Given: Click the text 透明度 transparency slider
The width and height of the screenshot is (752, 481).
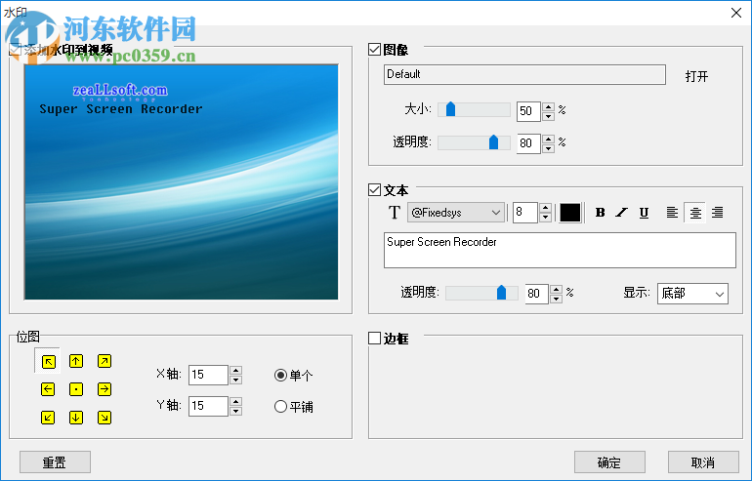Looking at the screenshot, I should click(x=481, y=293).
